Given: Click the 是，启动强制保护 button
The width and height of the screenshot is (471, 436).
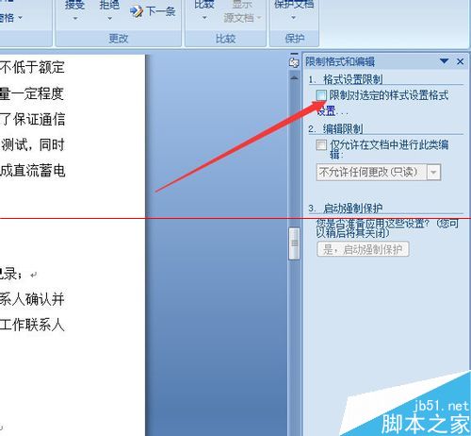Looking at the screenshot, I should pos(363,249).
